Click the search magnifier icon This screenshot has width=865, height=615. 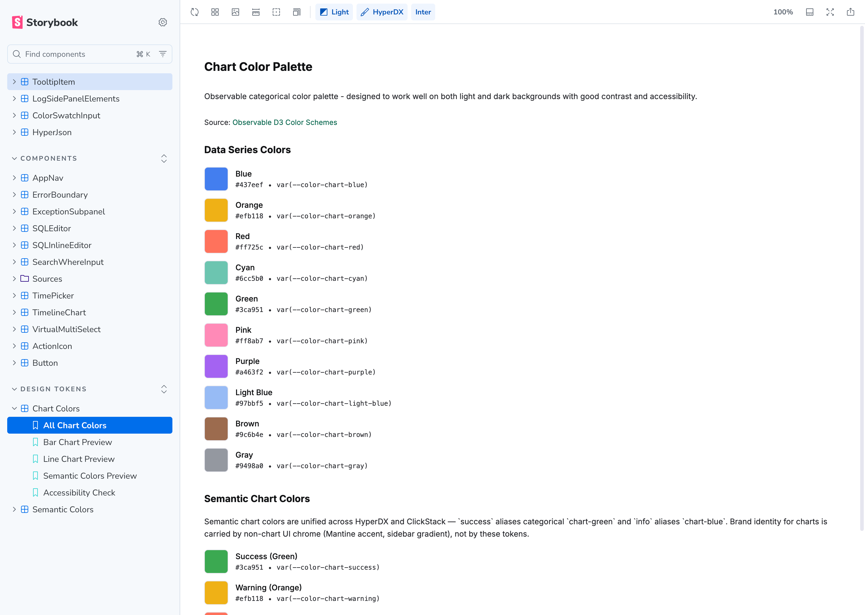coord(17,54)
